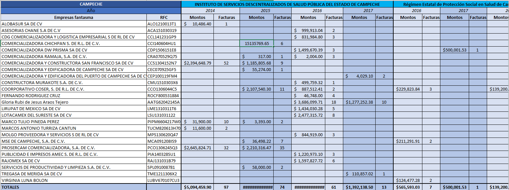Screen dimensions: 509x190
Task: Click the amount $2,477,315.72
Action: [x=308, y=115]
